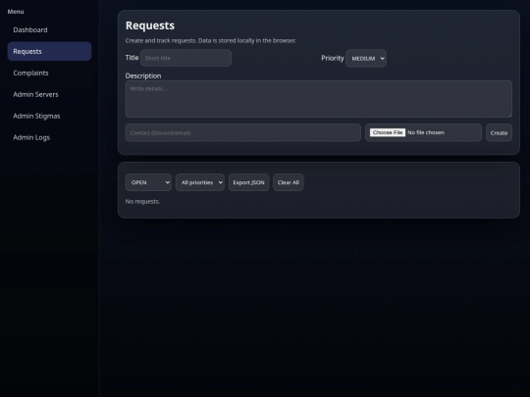
Task: Select Requests in the sidebar menu
Action: tap(49, 51)
